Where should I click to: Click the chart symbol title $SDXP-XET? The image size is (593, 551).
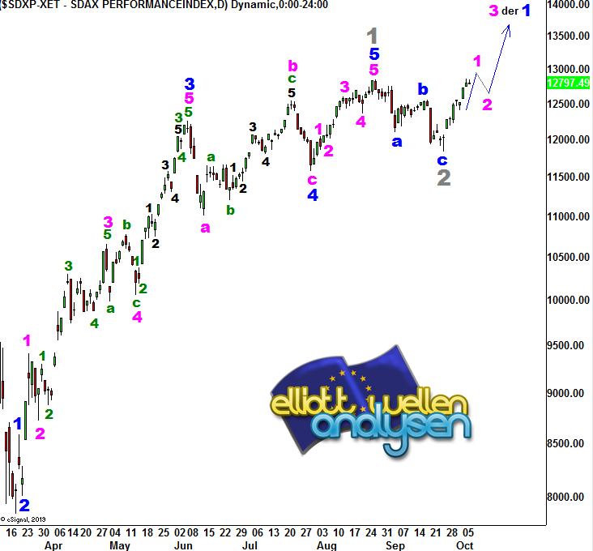[32, 6]
